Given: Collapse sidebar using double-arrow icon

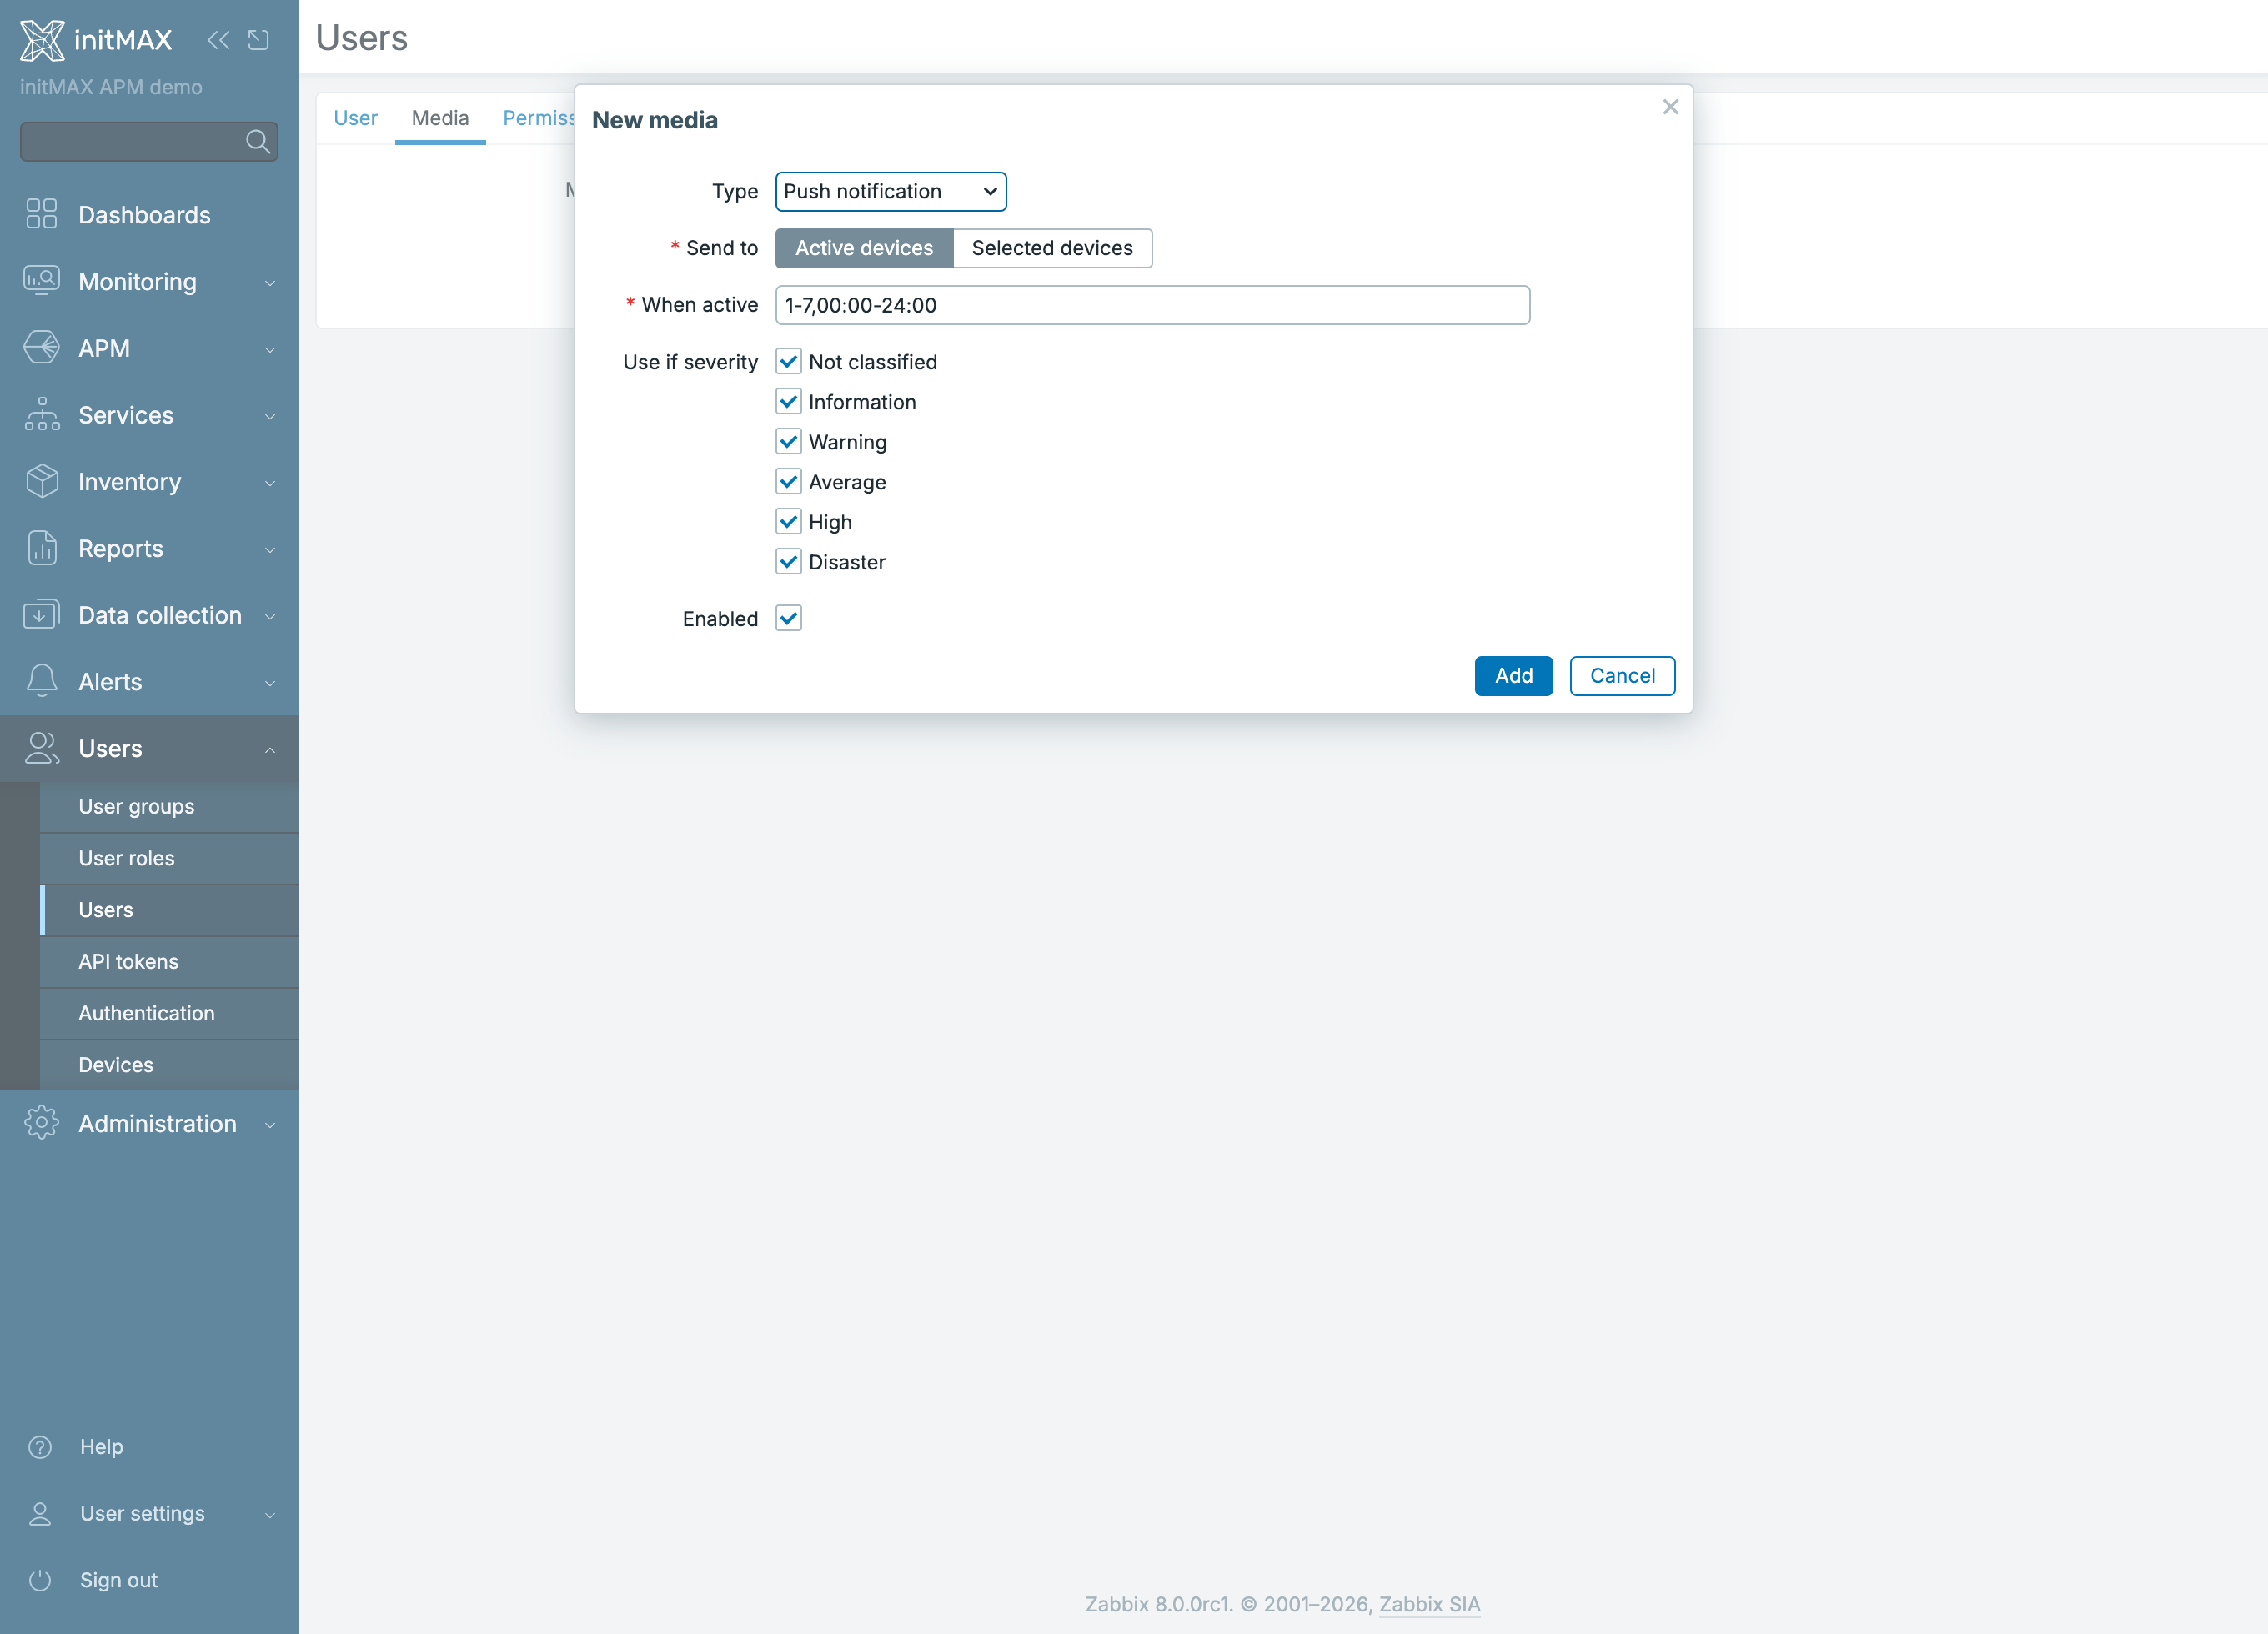Looking at the screenshot, I should click(x=218, y=40).
